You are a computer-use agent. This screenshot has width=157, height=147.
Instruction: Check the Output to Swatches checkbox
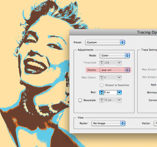(x=102, y=85)
